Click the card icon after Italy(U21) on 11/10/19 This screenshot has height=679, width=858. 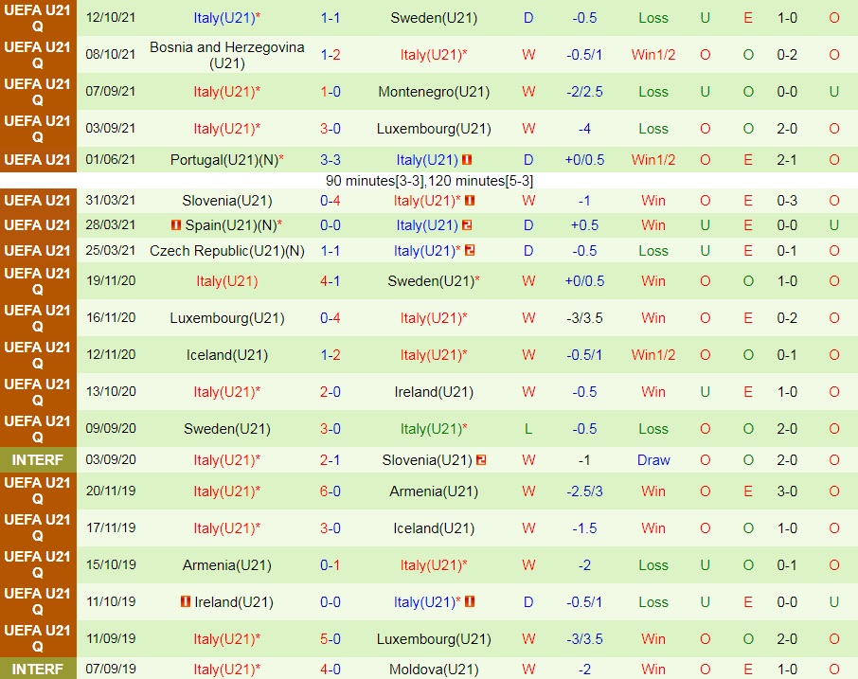click(x=470, y=602)
